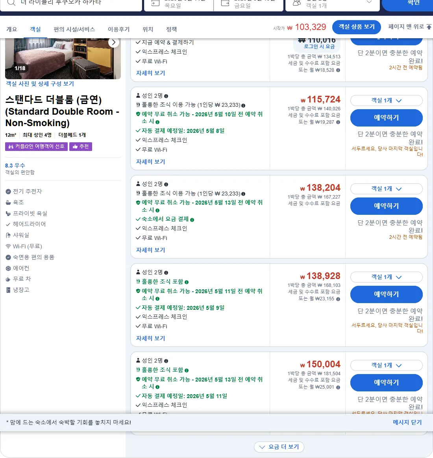
Task: Open the check-in calendar icon
Action: [155, 3]
